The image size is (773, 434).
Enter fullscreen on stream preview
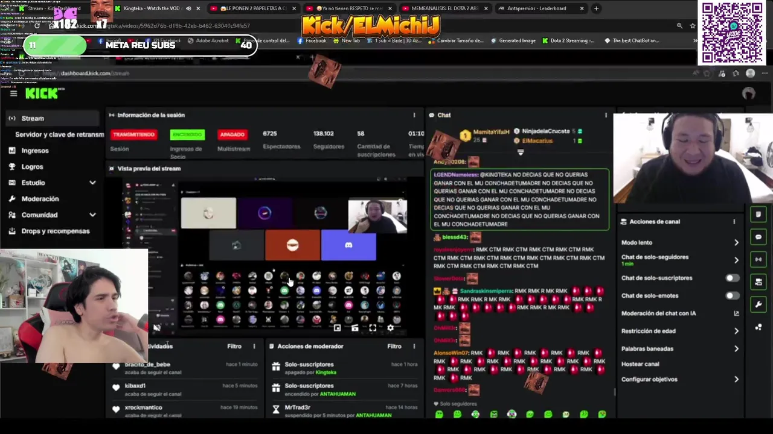373,328
